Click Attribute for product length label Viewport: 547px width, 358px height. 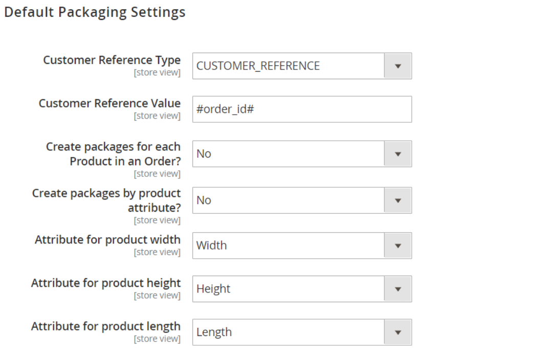[106, 326]
